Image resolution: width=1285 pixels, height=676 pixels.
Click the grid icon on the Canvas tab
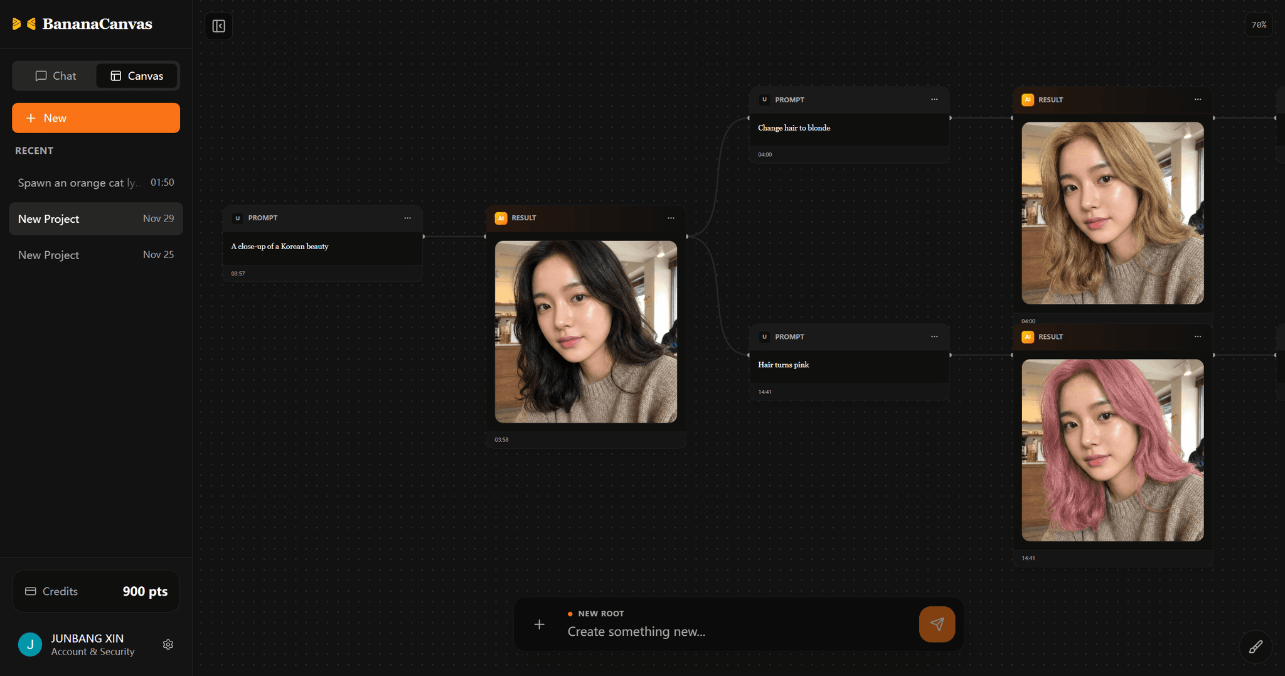[x=116, y=75]
